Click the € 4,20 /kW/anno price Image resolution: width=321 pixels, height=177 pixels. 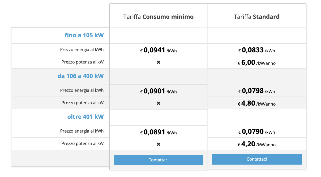pyautogui.click(x=257, y=144)
